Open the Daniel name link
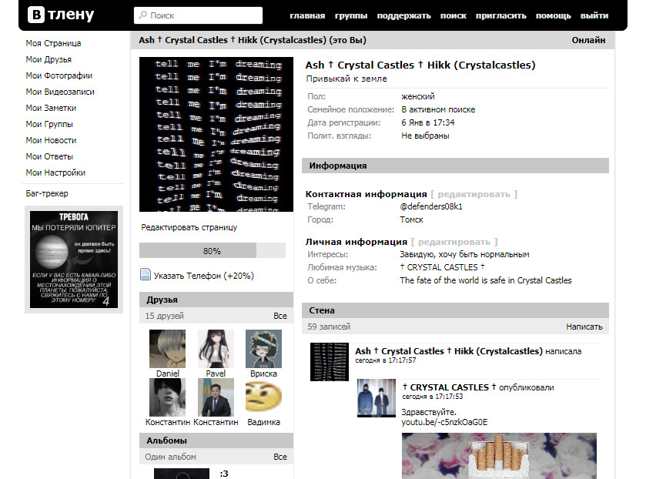This screenshot has height=479, width=646. 168,373
